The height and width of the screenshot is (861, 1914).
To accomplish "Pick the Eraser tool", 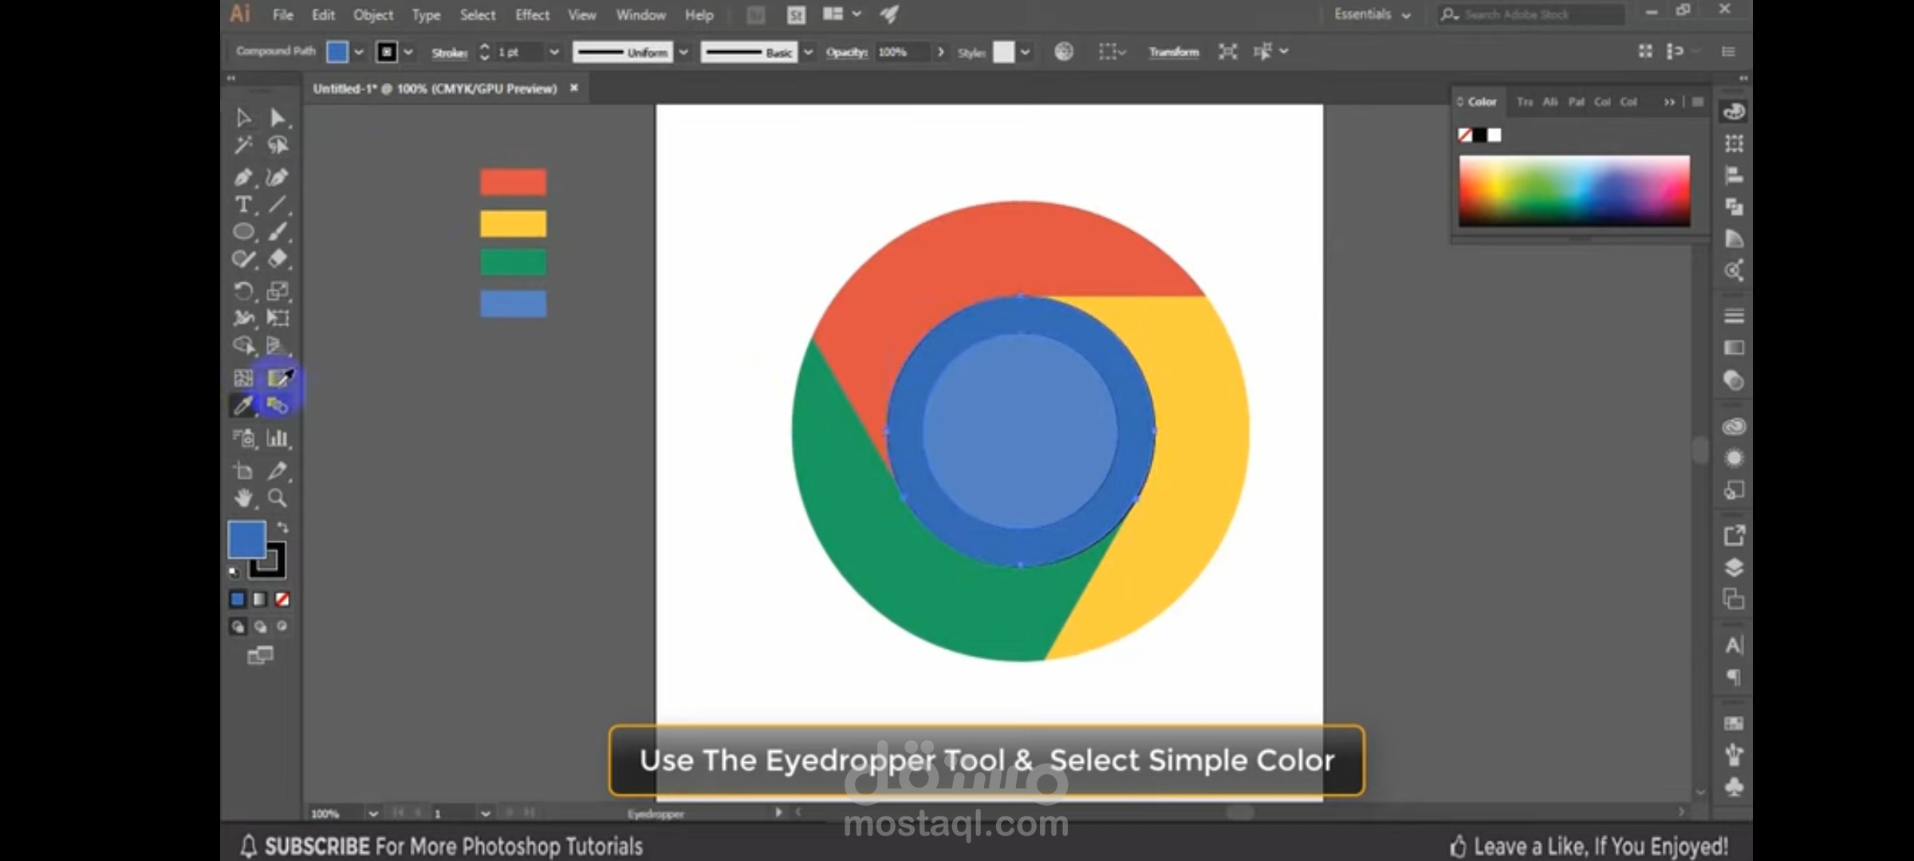I will pyautogui.click(x=277, y=259).
